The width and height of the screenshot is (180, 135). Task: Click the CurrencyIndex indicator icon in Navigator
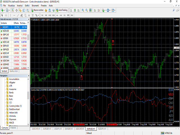point(7,106)
